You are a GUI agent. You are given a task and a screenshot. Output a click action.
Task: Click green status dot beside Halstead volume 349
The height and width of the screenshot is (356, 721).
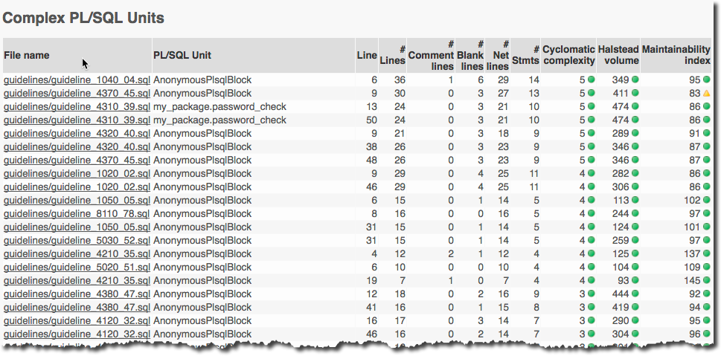635,80
